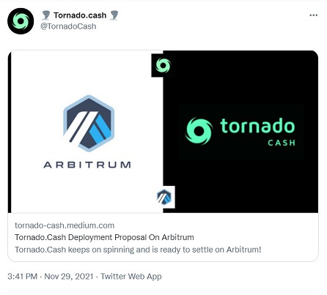Click the Twitter Web App source label
327x295 pixels.
tap(131, 277)
